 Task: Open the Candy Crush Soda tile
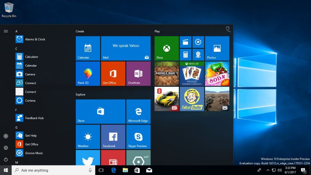(x=217, y=74)
